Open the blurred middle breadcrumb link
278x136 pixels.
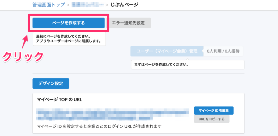[x=87, y=5]
